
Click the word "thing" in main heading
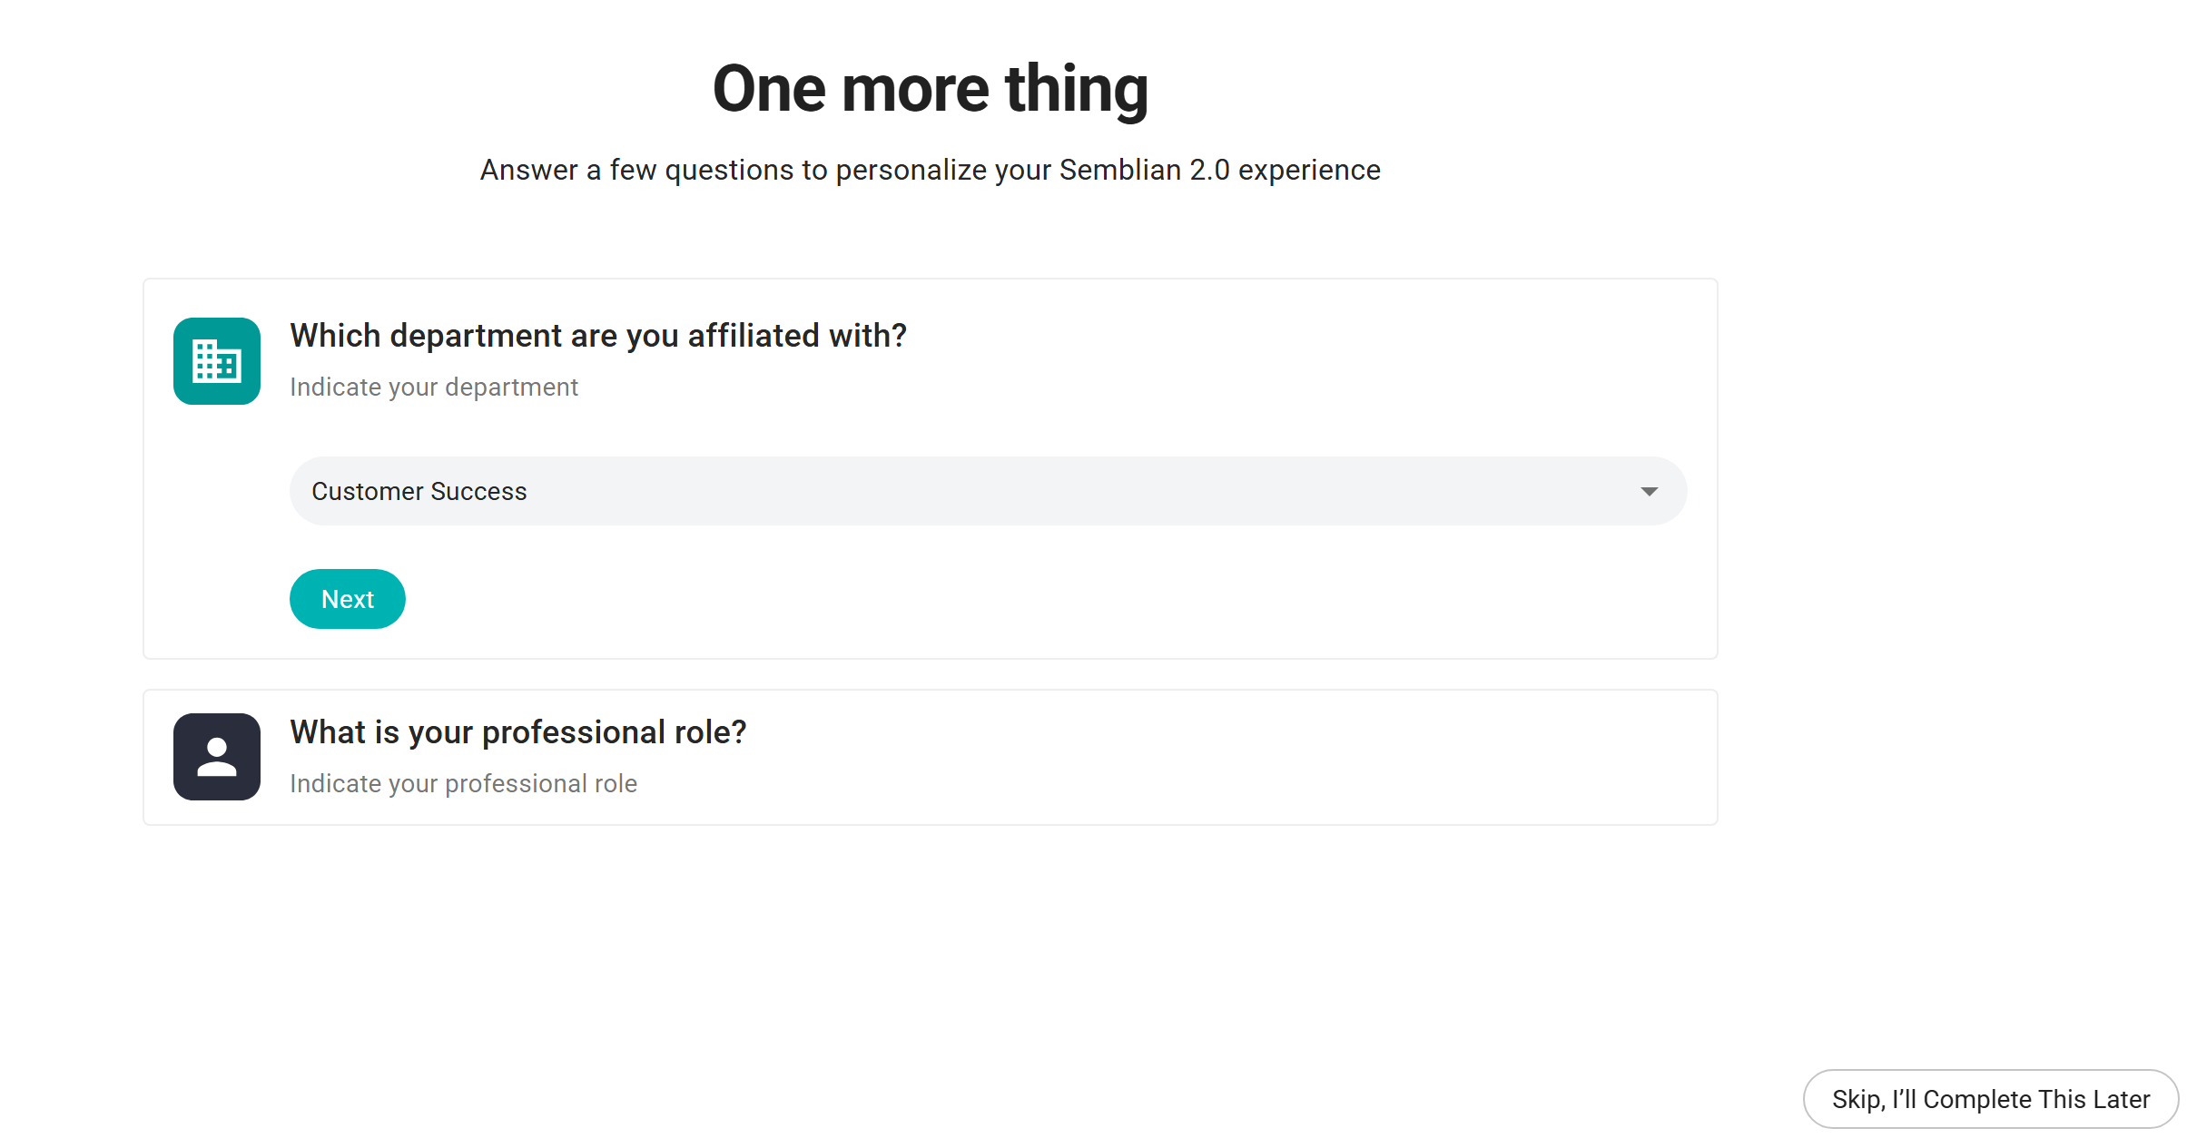point(1076,89)
